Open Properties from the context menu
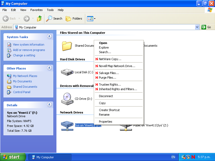 [x=119, y=122]
